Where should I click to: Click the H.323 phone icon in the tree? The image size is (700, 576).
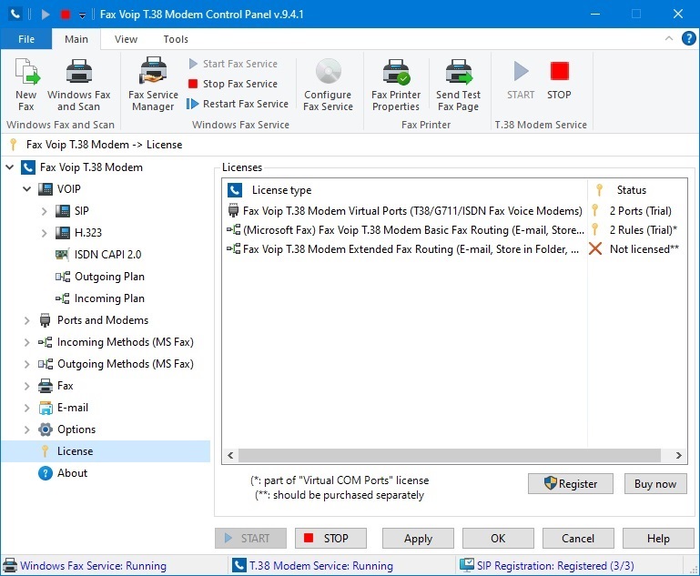coord(63,233)
